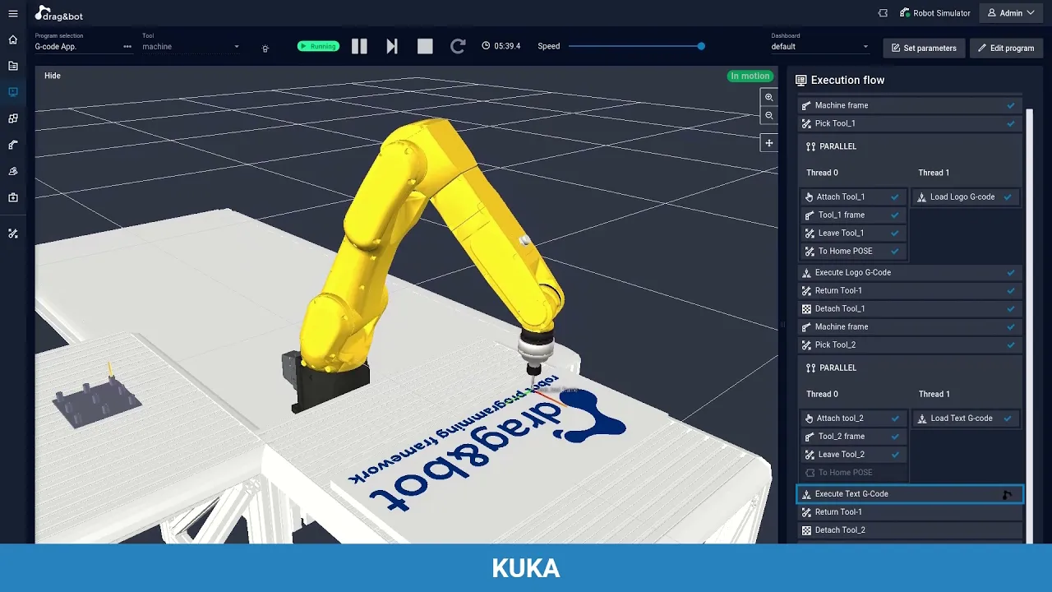This screenshot has width=1052, height=592.
Task: Go to the Home page icon
Action: click(13, 39)
